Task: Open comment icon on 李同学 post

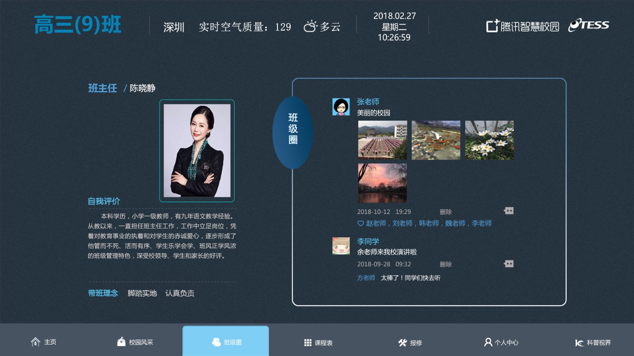Action: [x=509, y=264]
